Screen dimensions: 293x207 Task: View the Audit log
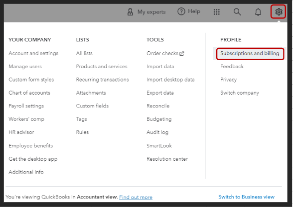[x=157, y=132]
